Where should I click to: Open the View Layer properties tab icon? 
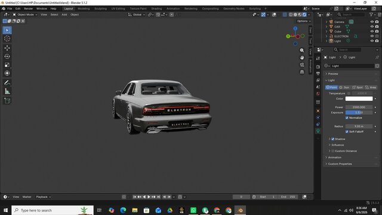click(318, 80)
